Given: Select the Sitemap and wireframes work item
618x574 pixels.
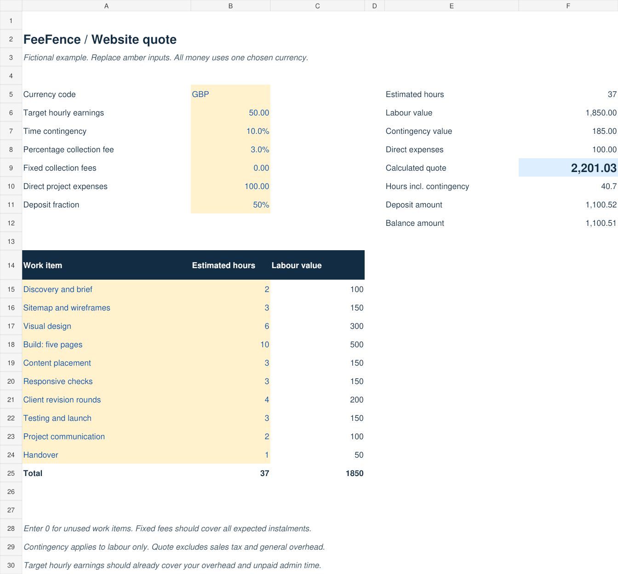Looking at the screenshot, I should [106, 308].
